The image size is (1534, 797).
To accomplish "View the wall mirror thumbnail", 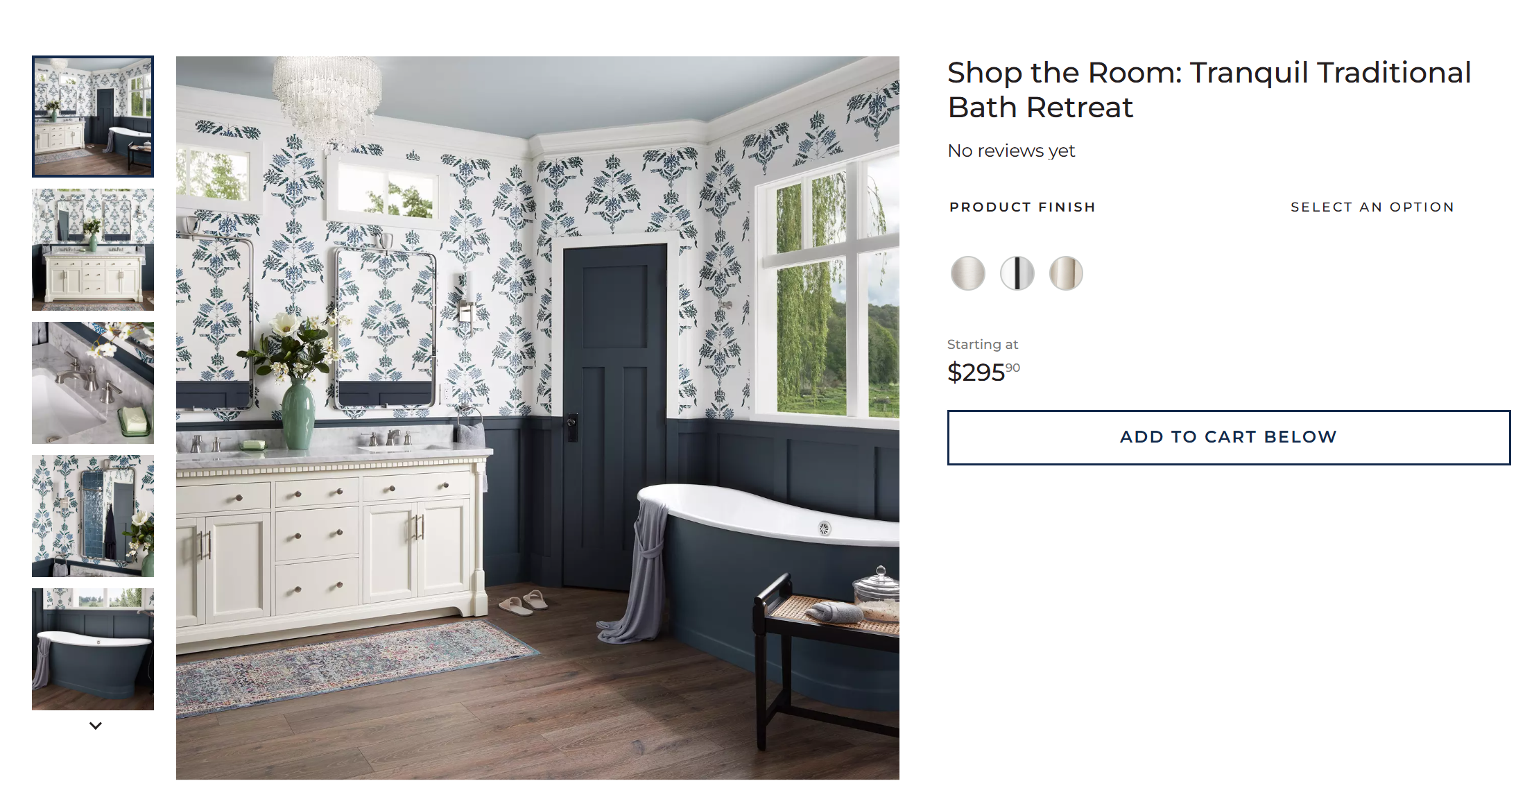I will 93,516.
